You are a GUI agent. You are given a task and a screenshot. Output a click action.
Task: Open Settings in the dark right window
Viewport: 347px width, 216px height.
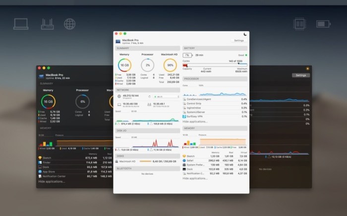(301, 75)
